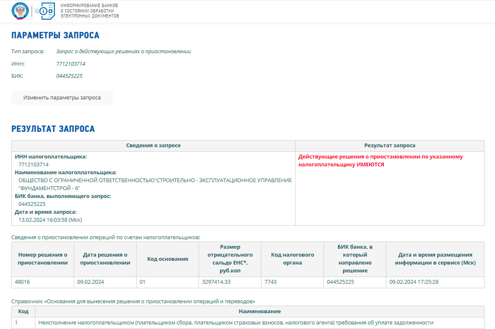This screenshot has width=495, height=329.
Task: Click the reference row with code 1 description
Action: pyautogui.click(x=236, y=322)
